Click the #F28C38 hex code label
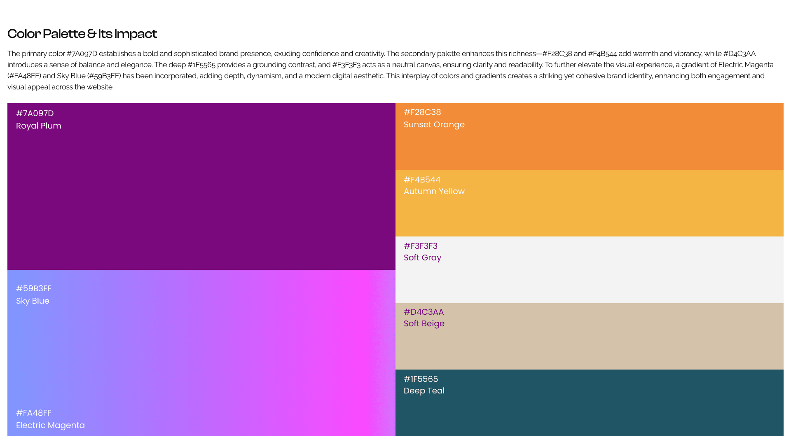791x447 pixels. [x=422, y=112]
